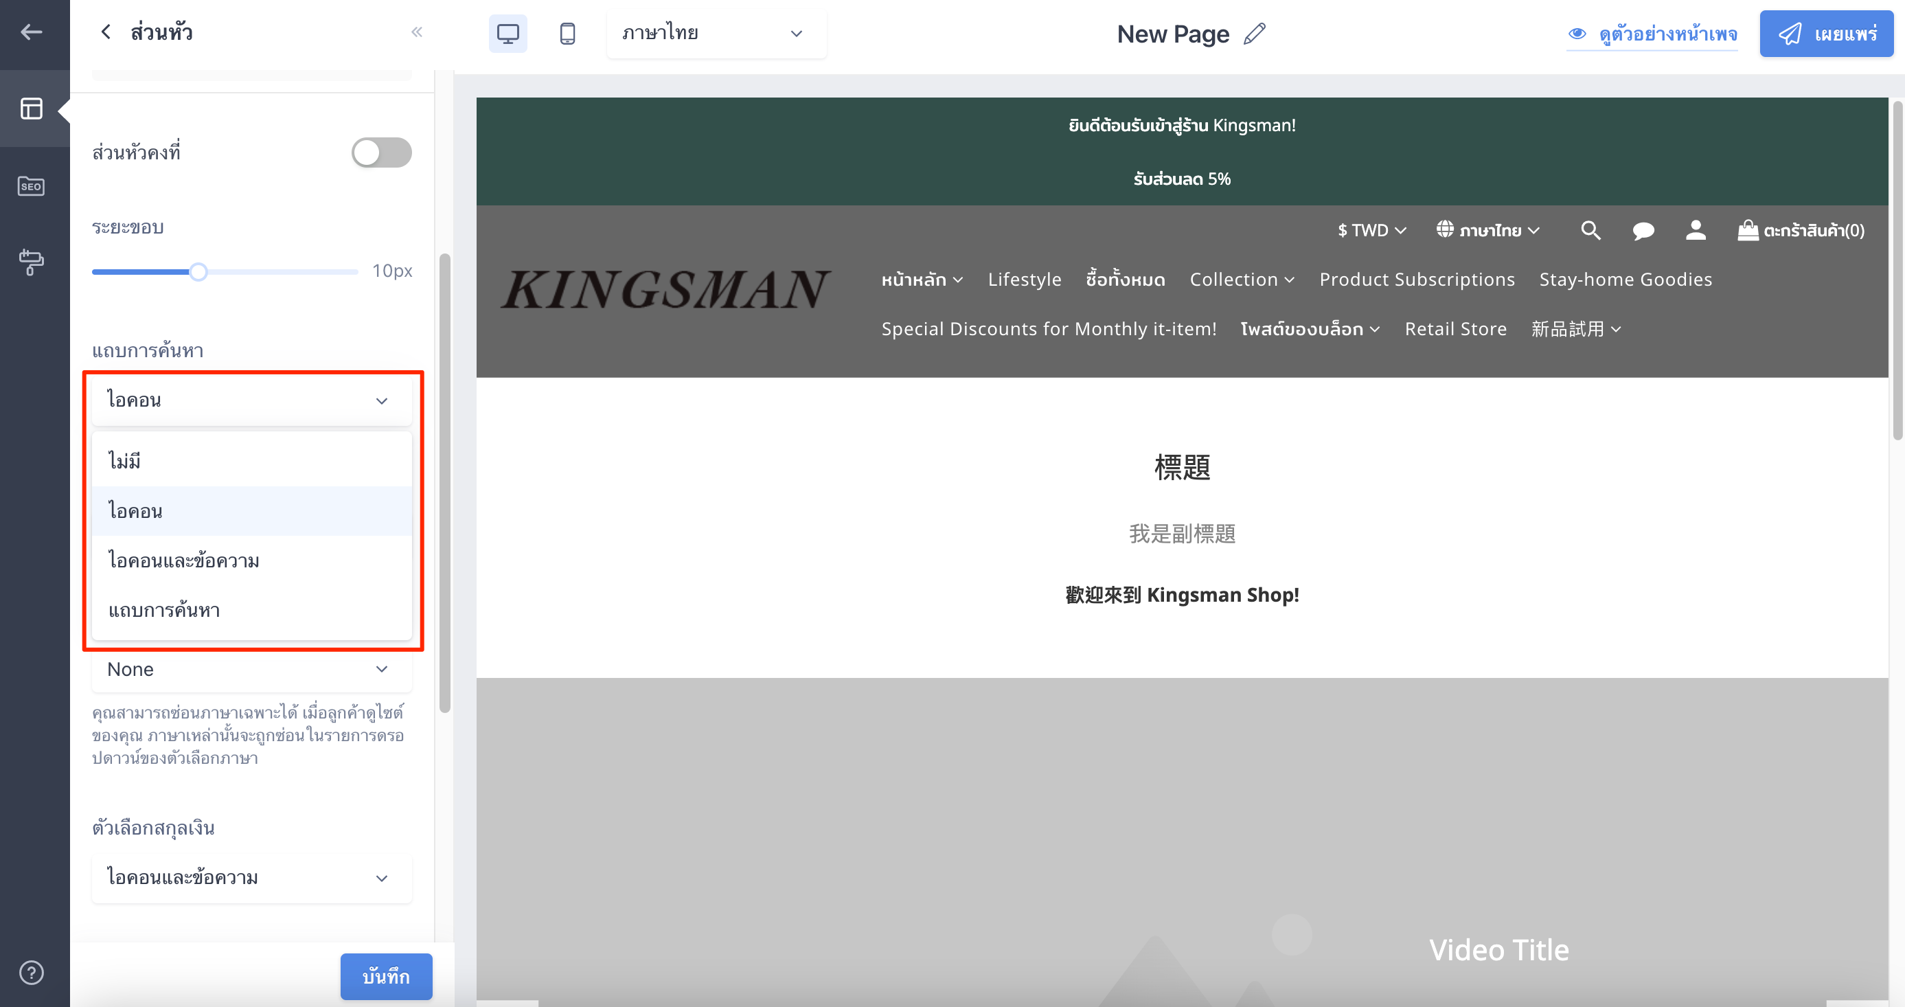Edit the New Page title pencil icon
This screenshot has width=1905, height=1007.
(x=1254, y=33)
